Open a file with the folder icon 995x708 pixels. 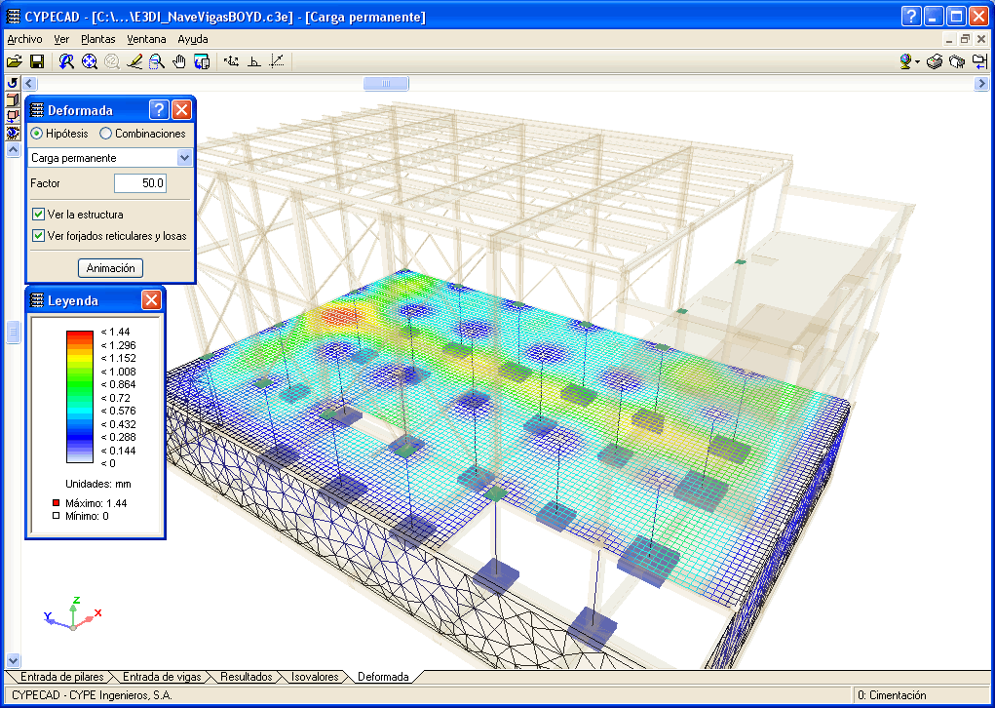click(x=14, y=61)
